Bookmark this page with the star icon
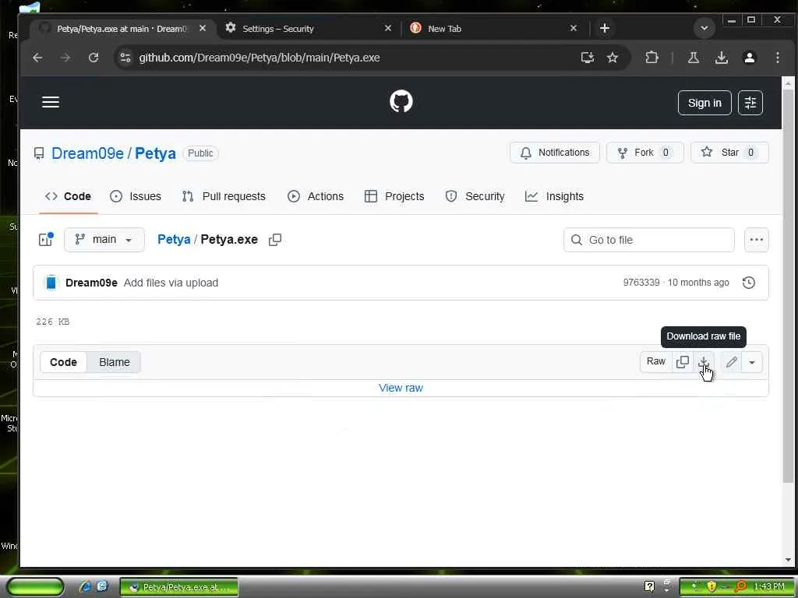The width and height of the screenshot is (798, 598). click(x=613, y=58)
